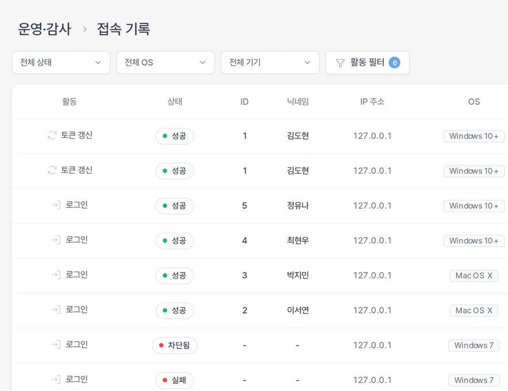
Task: Click the Mac OS X tag in 박지민's row
Action: click(474, 275)
